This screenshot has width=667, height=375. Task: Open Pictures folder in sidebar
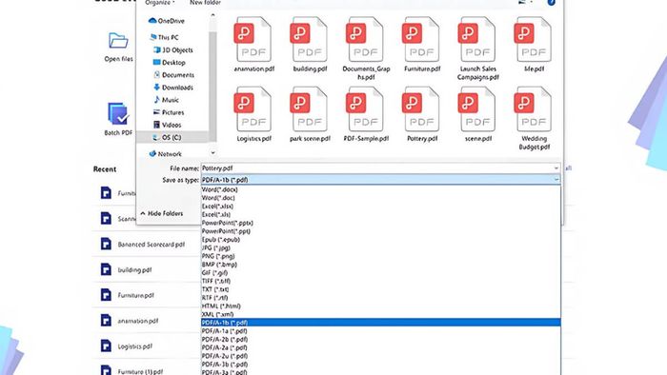point(169,112)
